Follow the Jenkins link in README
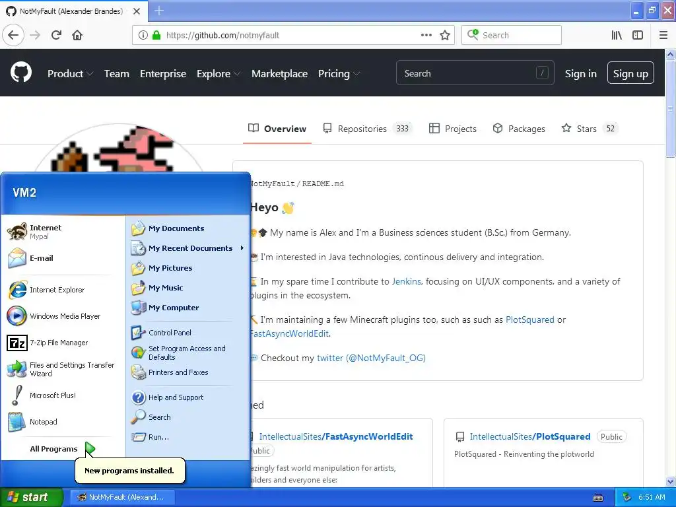The image size is (676, 507). 406,281
